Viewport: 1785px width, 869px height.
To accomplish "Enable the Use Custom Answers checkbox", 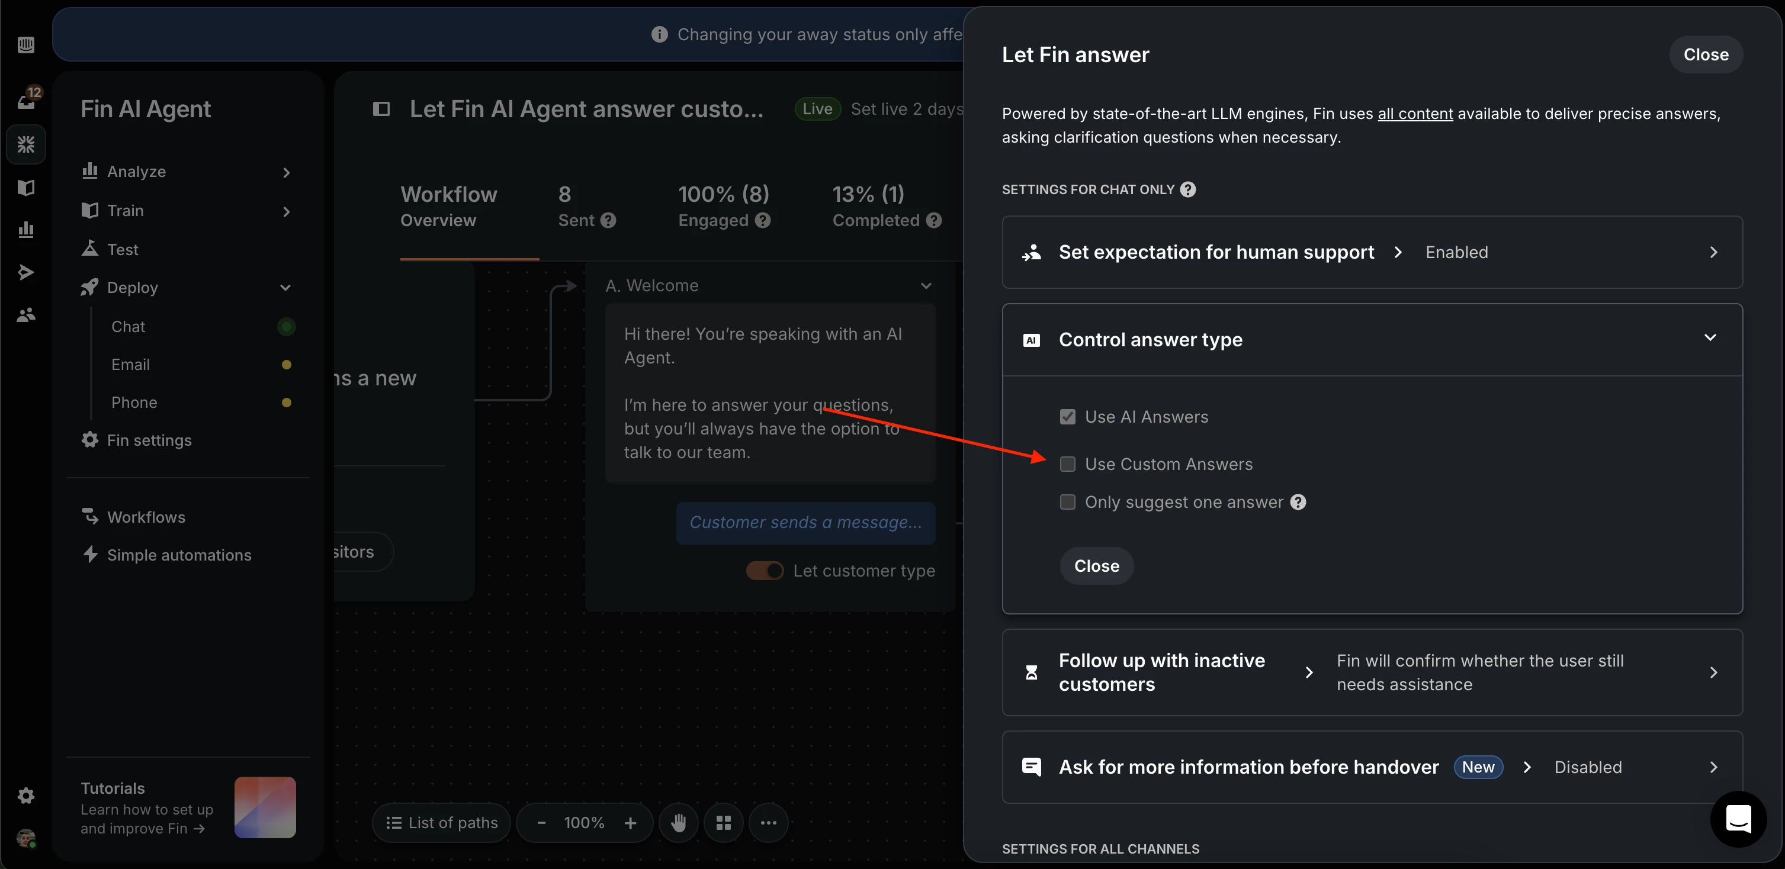I will [1067, 464].
